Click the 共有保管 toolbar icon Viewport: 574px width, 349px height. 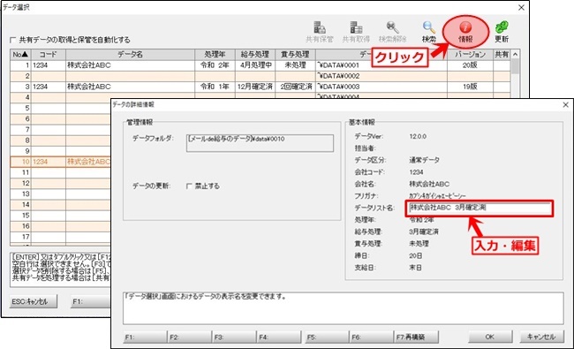pos(320,32)
